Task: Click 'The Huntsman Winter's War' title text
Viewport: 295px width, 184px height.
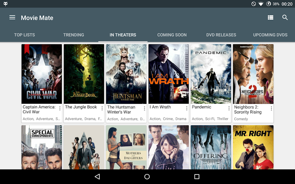Action: point(121,110)
